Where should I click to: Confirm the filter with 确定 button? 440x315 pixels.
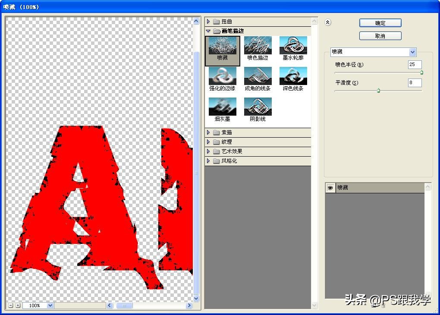[380, 23]
